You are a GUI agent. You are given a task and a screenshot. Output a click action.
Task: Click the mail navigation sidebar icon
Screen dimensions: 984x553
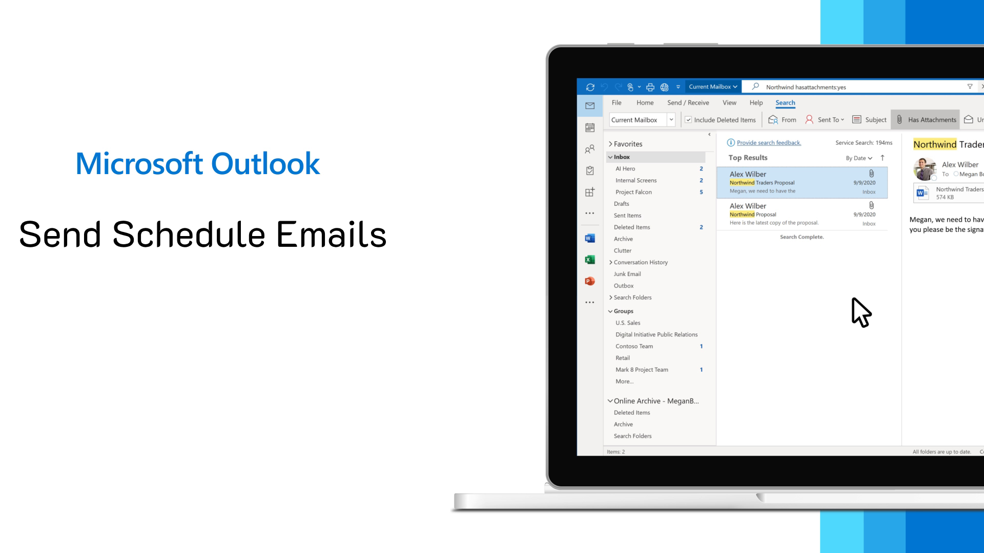[x=589, y=105]
